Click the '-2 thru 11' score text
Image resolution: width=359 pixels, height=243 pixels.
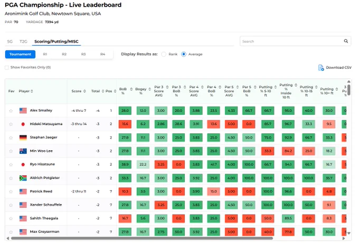tap(79, 191)
